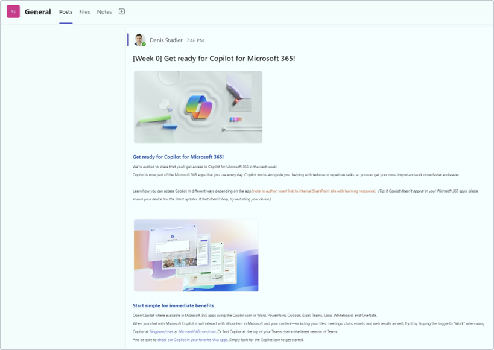The image size is (494, 350).
Task: Click the note to author SharePoint placeholder text
Action: (x=314, y=191)
